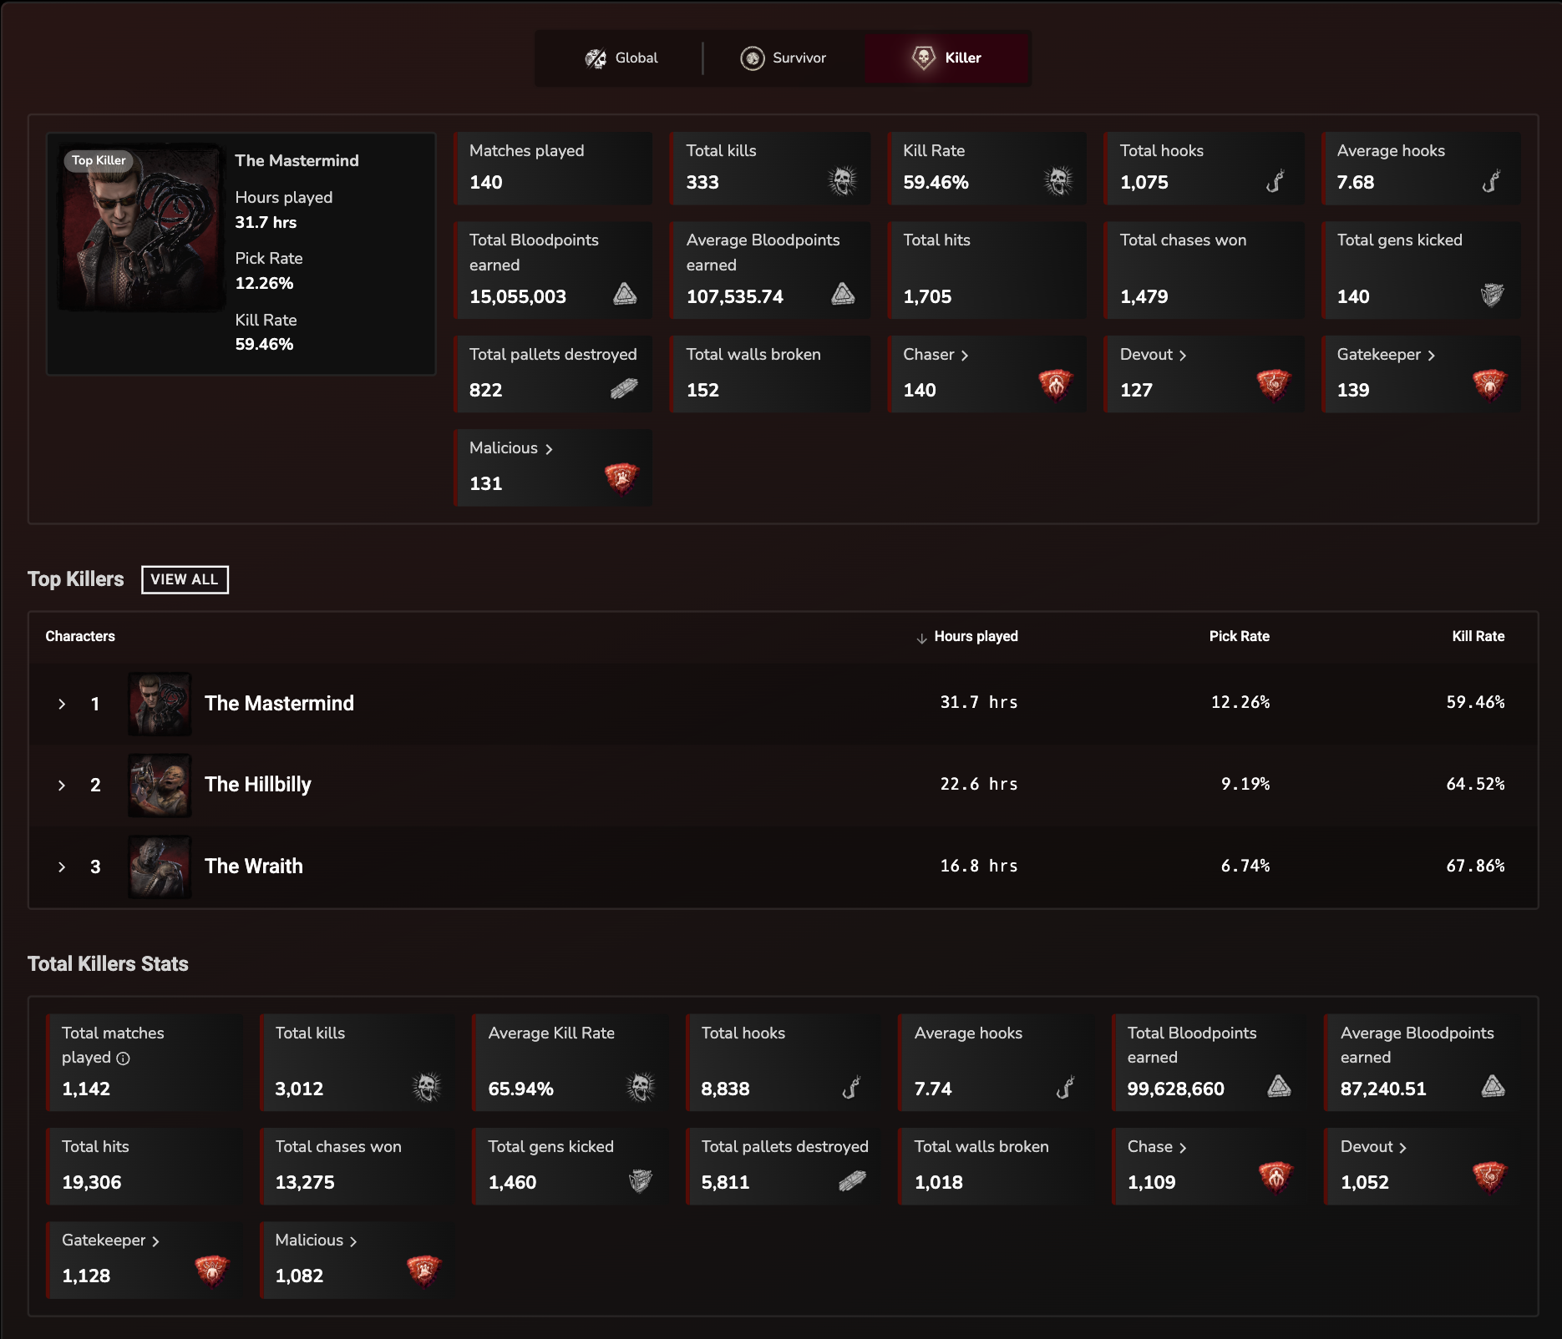Click The Mastermind top killer portrait
The image size is (1562, 1339).
(141, 228)
